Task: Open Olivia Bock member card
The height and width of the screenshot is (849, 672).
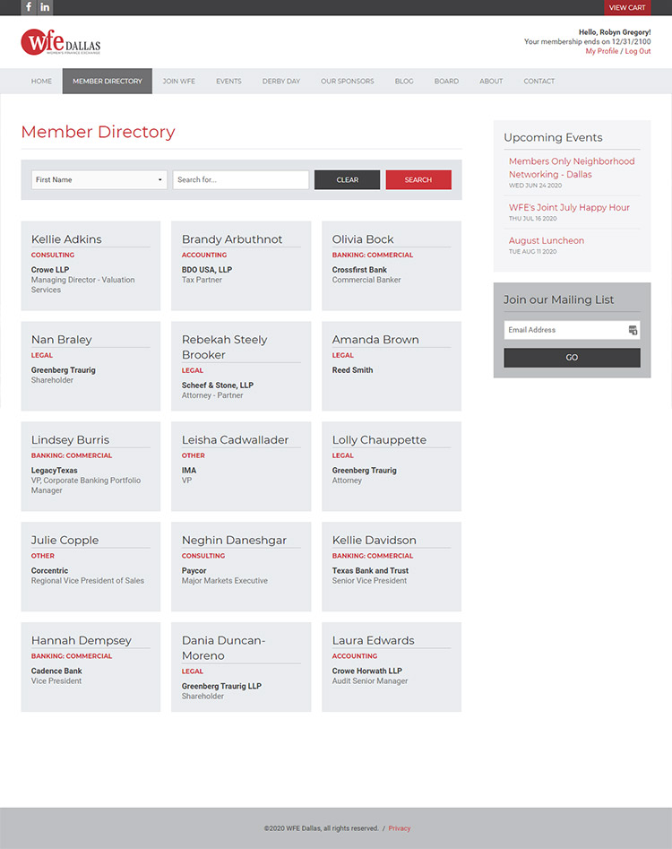Action: [x=392, y=266]
